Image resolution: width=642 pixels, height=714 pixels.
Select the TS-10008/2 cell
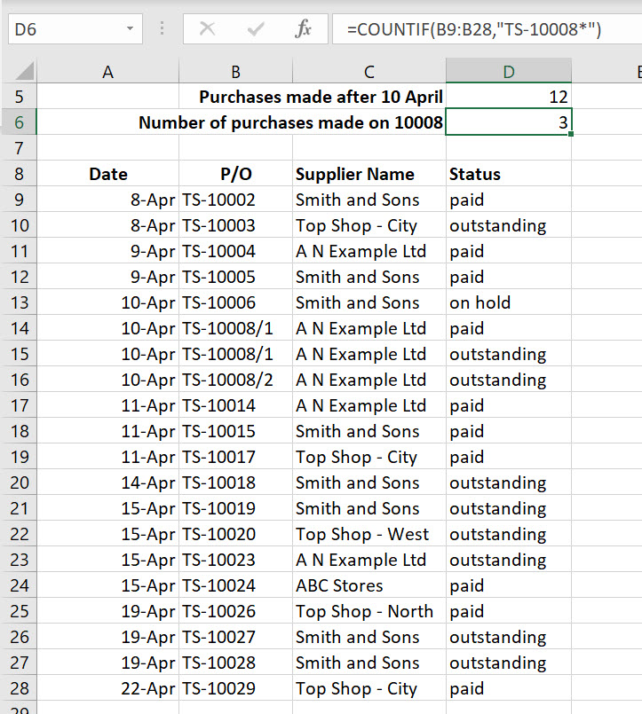point(235,380)
